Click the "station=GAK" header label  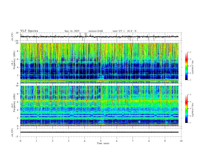coord(96,31)
